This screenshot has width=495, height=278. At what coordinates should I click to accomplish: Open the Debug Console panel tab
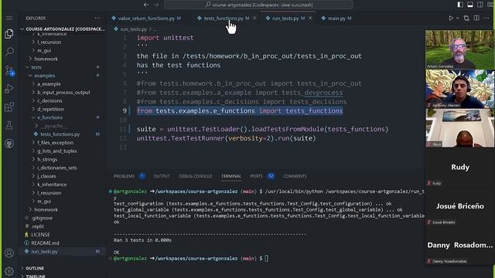(x=196, y=176)
